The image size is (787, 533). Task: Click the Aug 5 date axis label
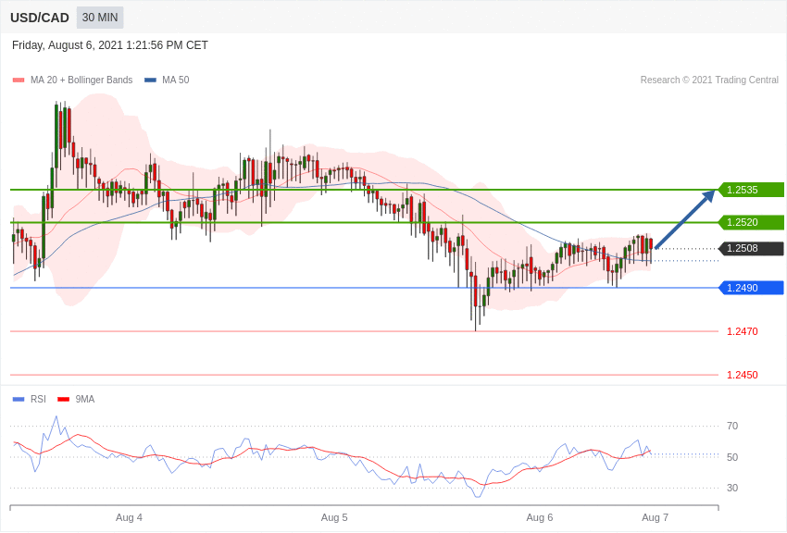click(334, 517)
